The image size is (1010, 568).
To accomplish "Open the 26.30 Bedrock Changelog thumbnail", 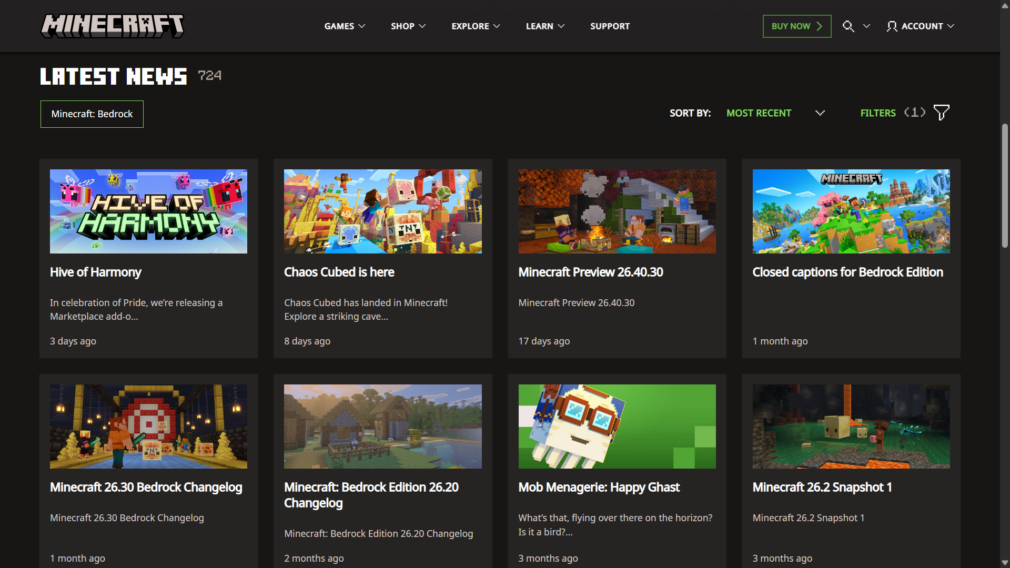I will coord(148,427).
